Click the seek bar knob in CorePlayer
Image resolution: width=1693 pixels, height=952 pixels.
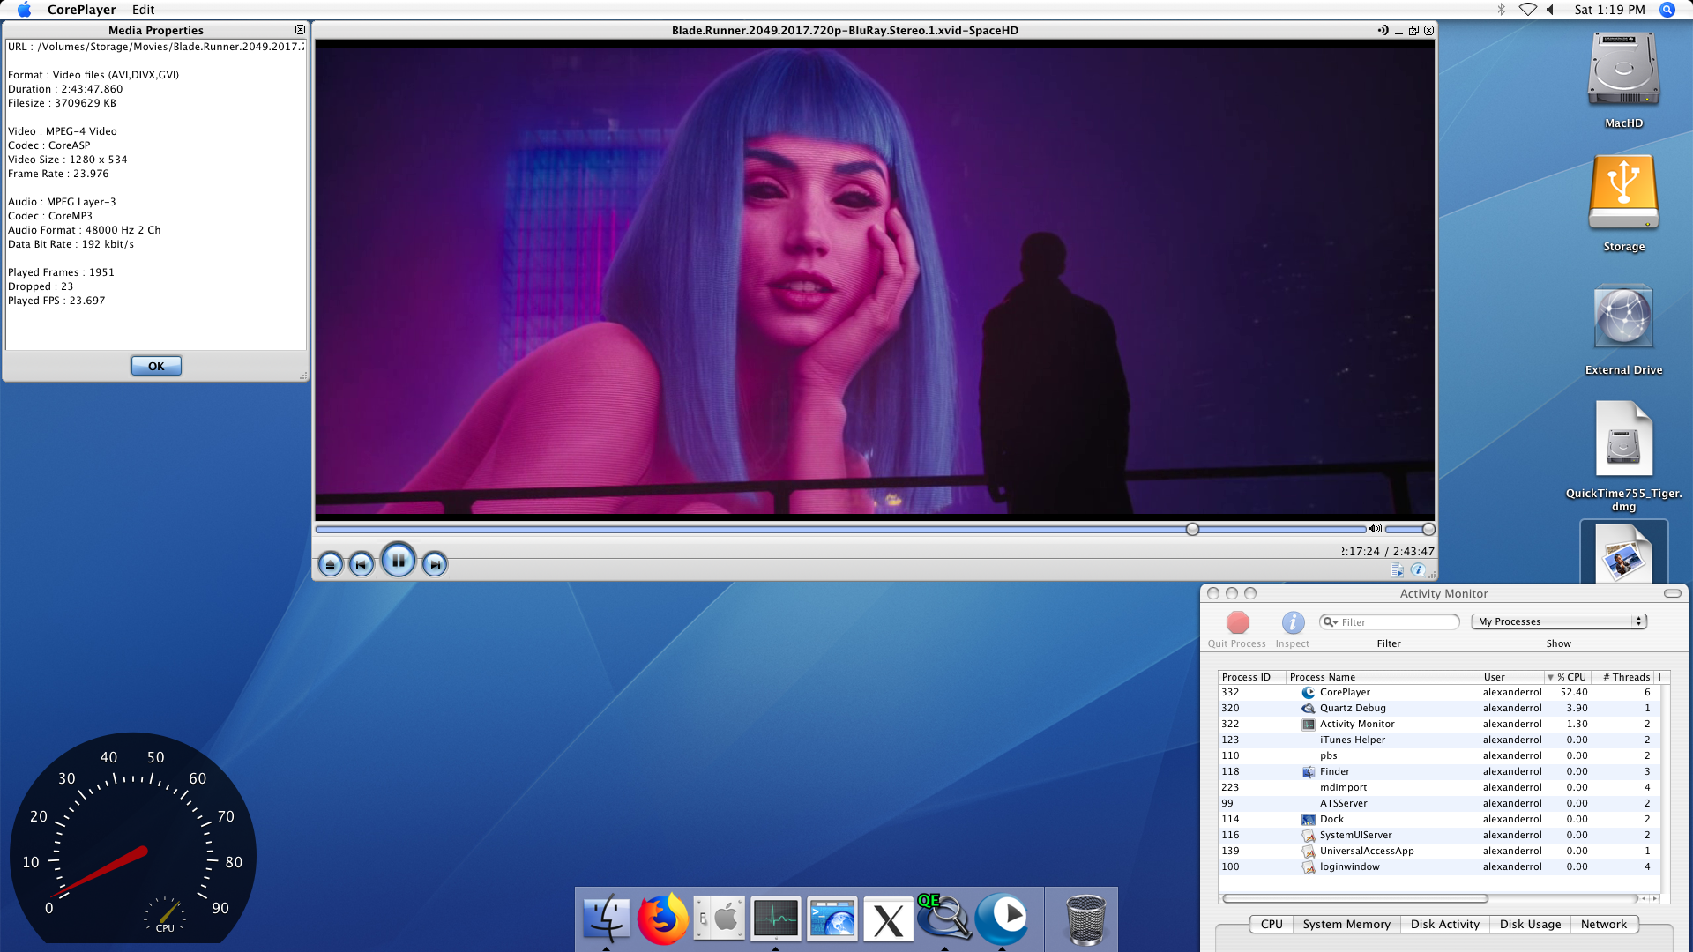coord(1192,529)
